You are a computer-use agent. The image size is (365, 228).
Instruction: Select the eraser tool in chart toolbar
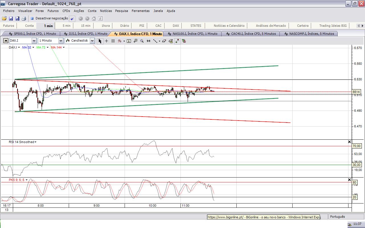164,41
